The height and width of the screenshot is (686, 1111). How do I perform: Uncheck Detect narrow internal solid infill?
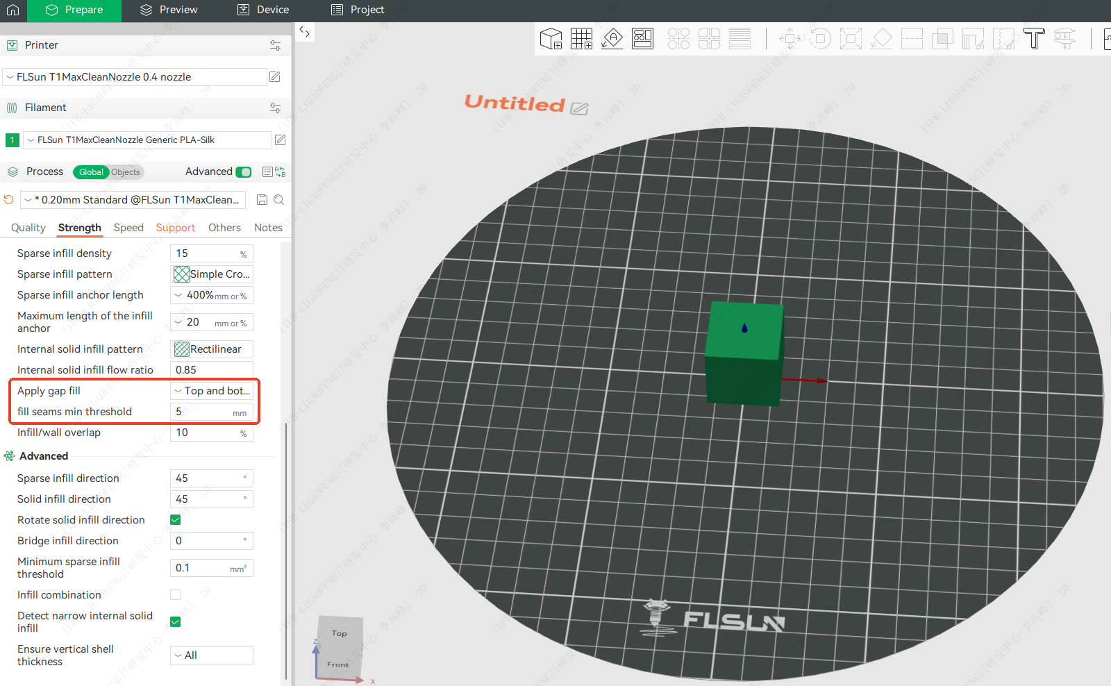click(176, 622)
